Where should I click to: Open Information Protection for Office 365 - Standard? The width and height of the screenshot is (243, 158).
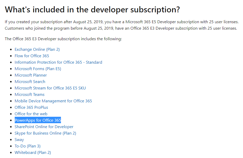[x=58, y=62]
